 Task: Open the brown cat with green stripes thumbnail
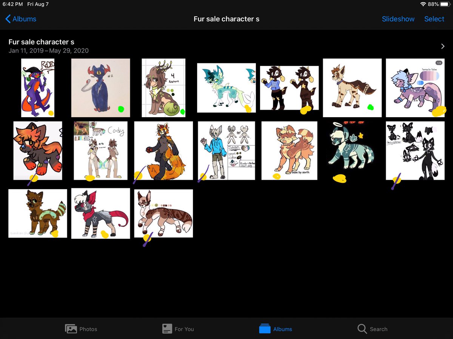[38, 213]
